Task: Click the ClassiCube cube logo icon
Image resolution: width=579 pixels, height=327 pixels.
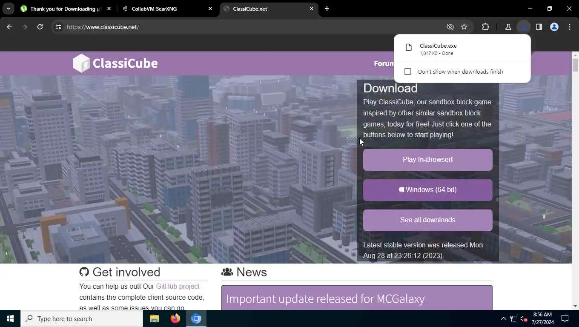Action: coord(81,63)
